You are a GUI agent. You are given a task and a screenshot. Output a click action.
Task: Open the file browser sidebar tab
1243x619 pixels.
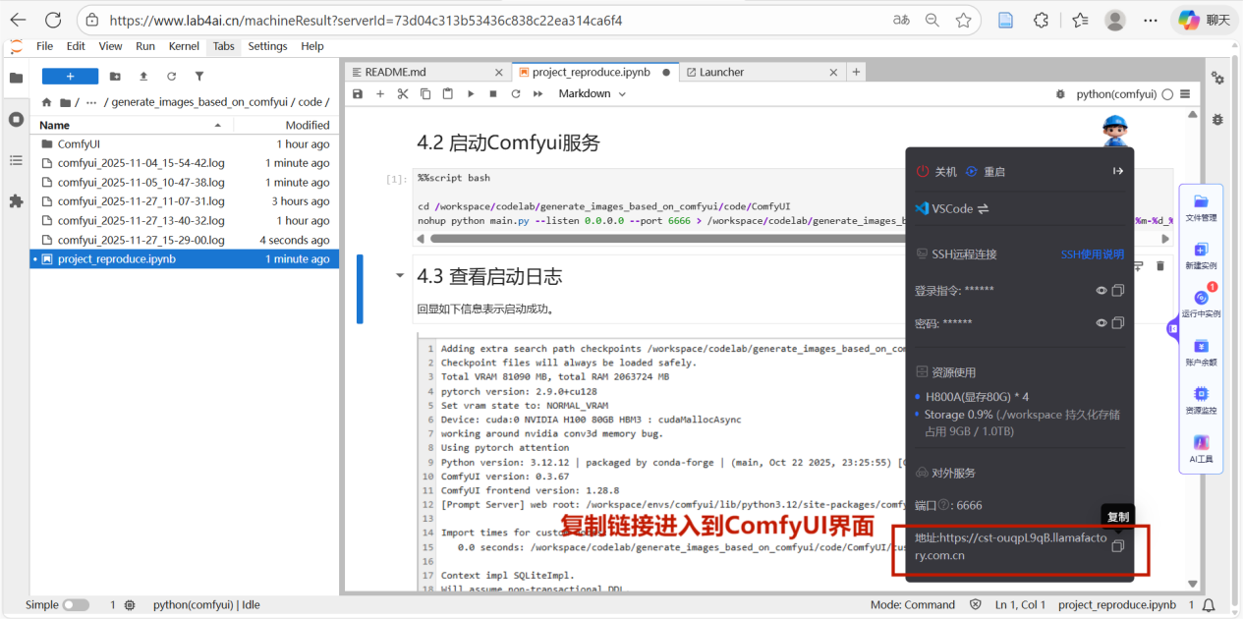pos(16,78)
